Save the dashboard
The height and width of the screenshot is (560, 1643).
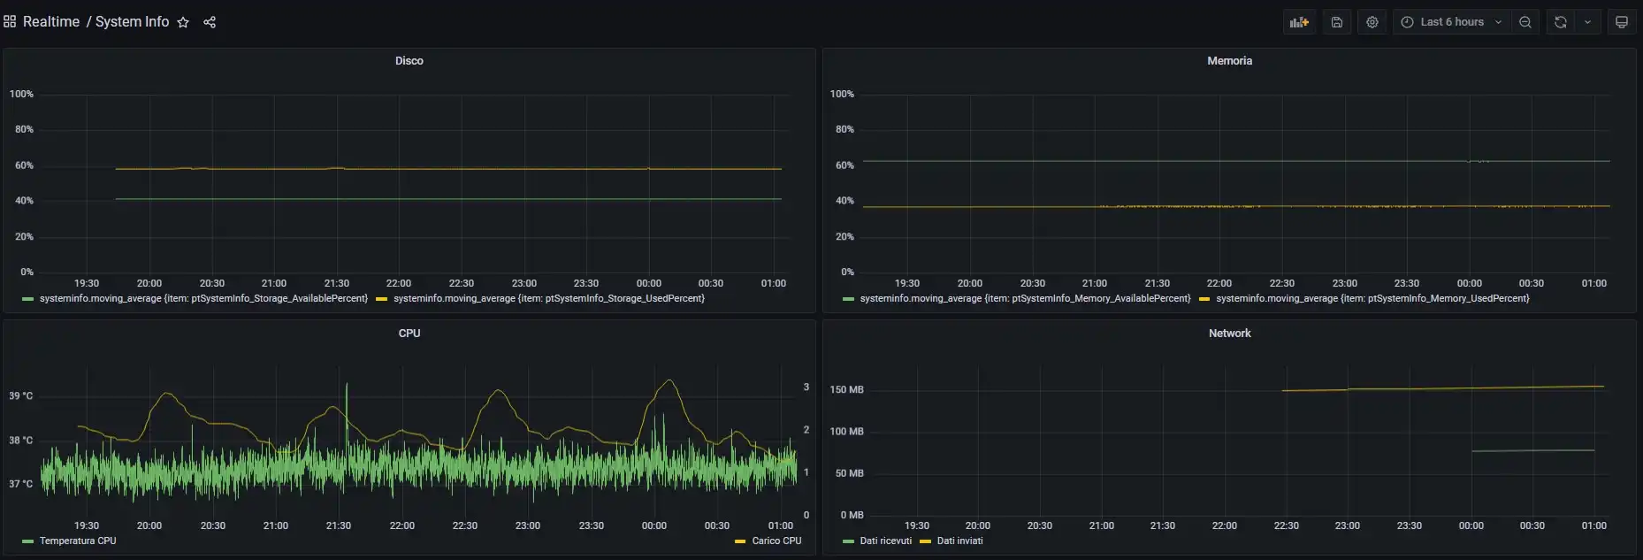click(1337, 22)
